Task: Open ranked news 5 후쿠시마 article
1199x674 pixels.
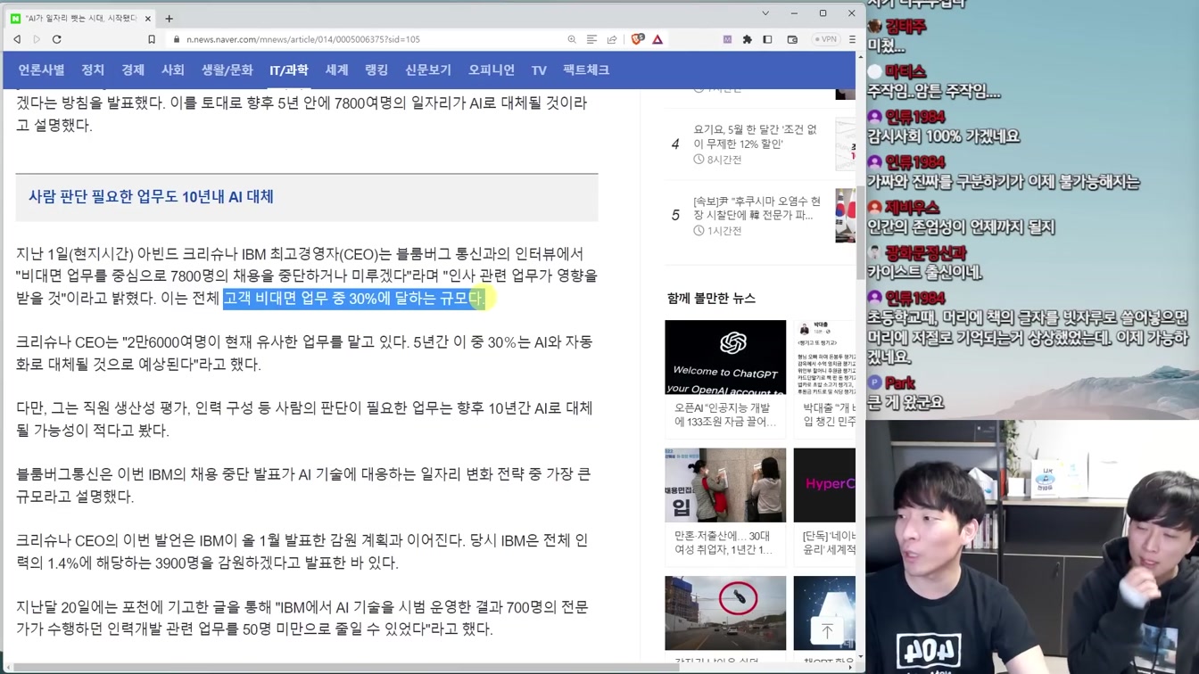Action: [757, 209]
